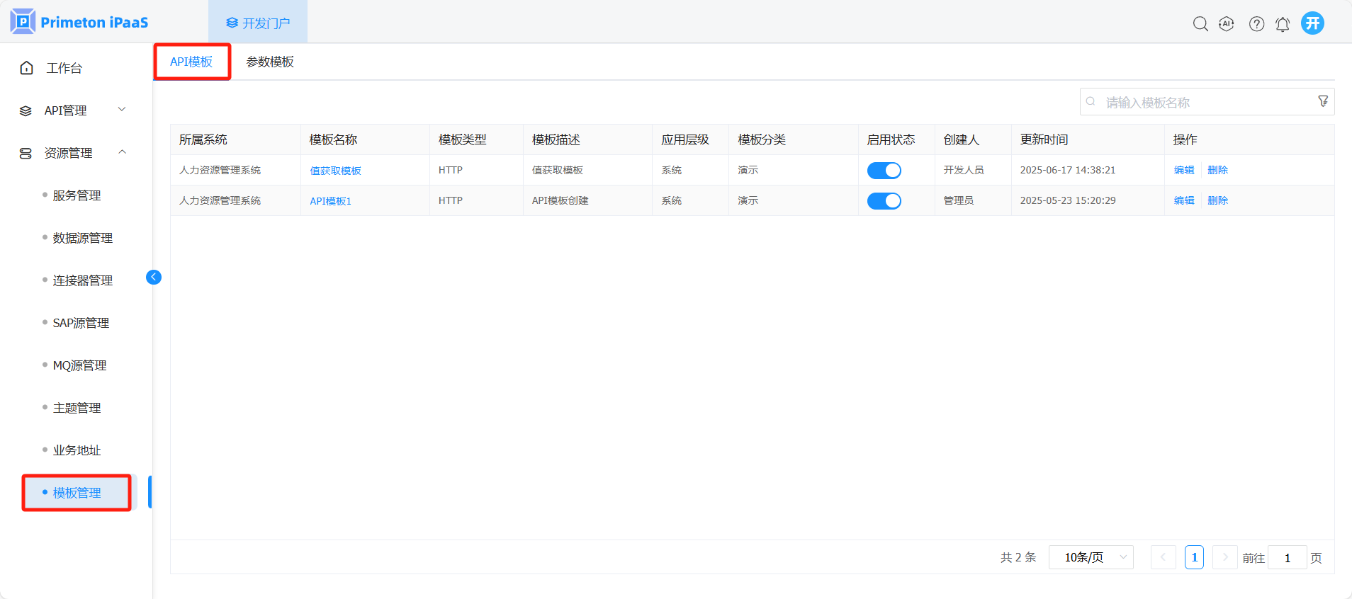Collapse sidebar with blue arrow button
This screenshot has width=1352, height=599.
tap(154, 277)
